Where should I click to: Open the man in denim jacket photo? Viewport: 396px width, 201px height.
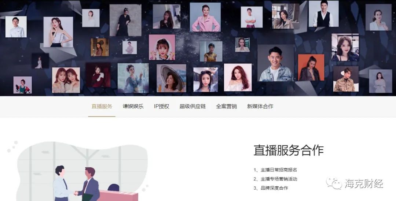click(276, 63)
